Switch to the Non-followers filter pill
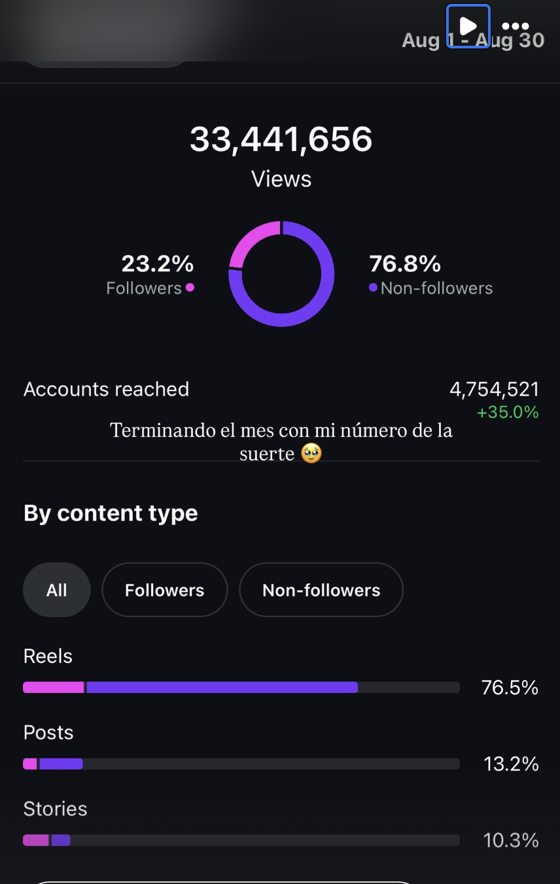Screen dimensions: 560x884 (321, 590)
